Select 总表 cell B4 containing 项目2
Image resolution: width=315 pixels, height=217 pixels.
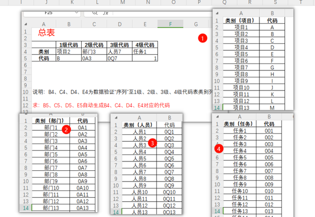pyautogui.click(x=69, y=52)
